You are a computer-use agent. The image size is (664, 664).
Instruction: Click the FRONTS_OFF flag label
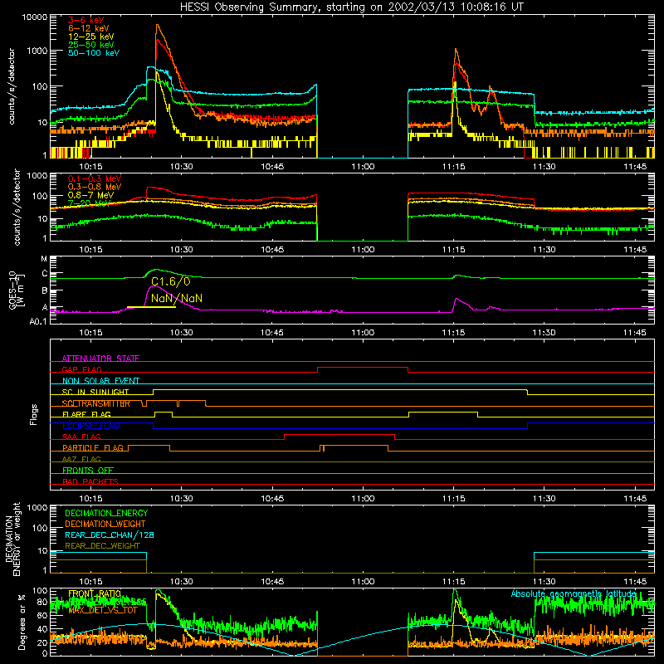[88, 470]
